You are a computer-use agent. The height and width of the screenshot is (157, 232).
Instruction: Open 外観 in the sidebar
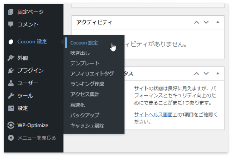pyautogui.click(x=23, y=58)
